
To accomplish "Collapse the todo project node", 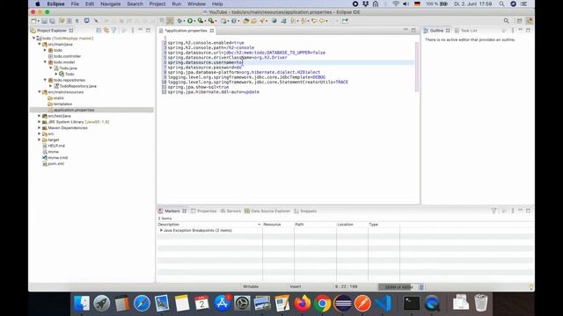I will click(33, 39).
